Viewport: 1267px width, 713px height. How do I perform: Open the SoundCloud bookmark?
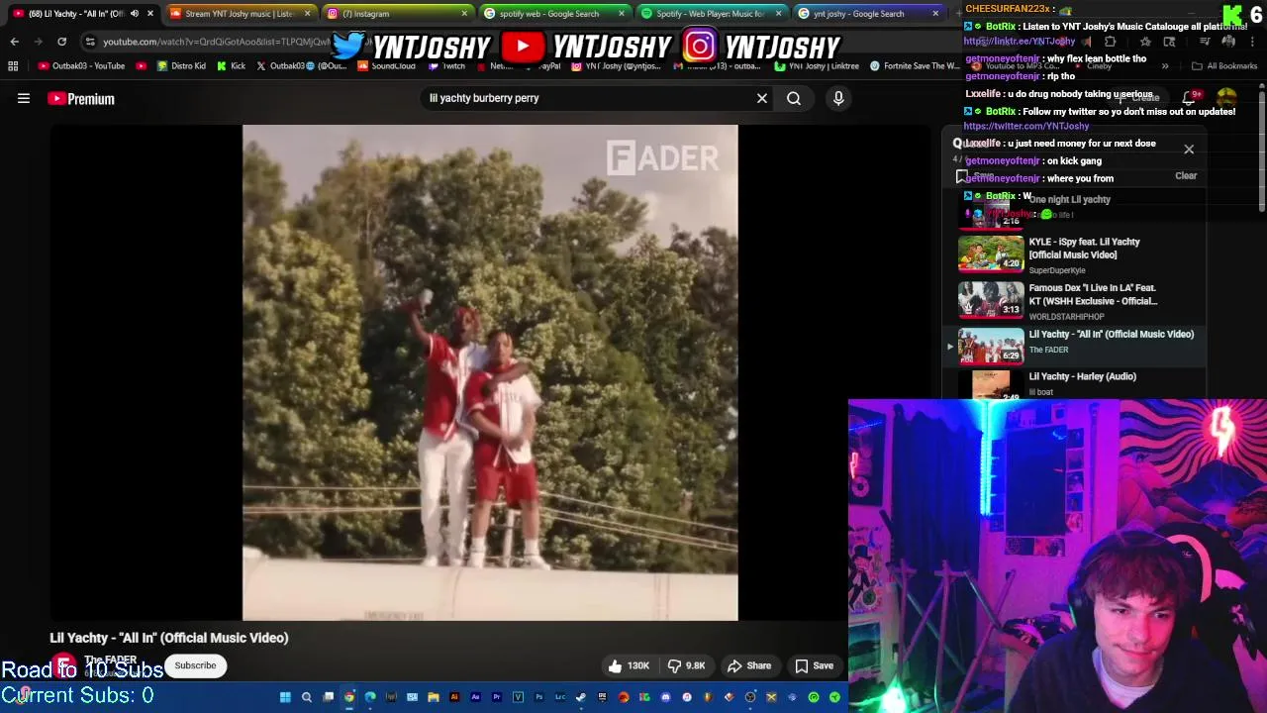[387, 66]
